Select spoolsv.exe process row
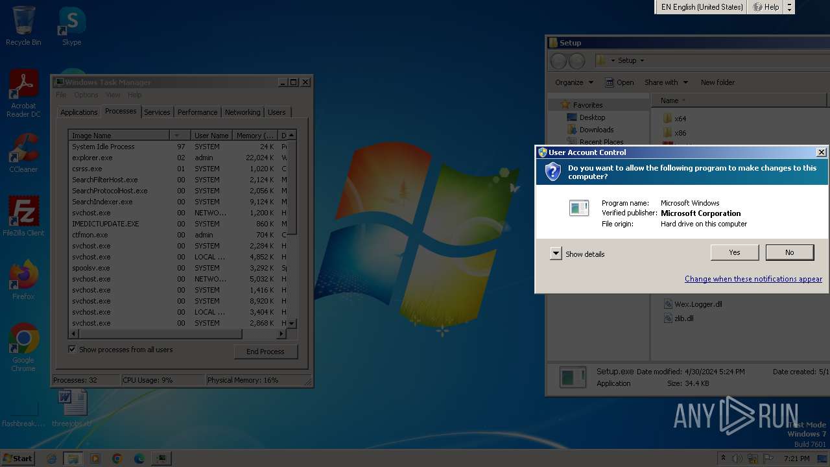Image resolution: width=830 pixels, height=467 pixels. pyautogui.click(x=178, y=268)
